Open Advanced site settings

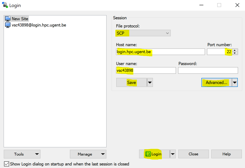click(216, 83)
